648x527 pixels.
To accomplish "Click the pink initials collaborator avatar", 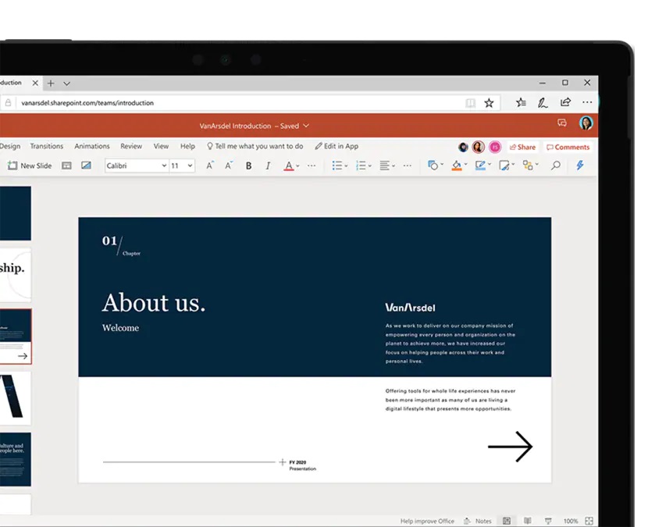I will click(x=495, y=147).
